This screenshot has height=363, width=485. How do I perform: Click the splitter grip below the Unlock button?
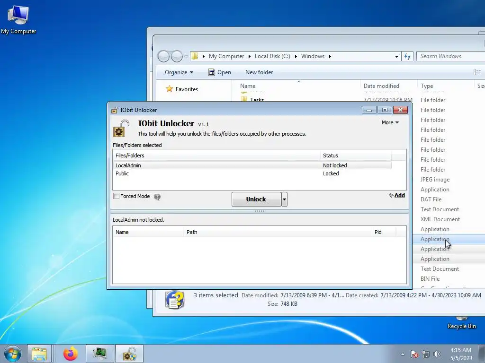pyautogui.click(x=259, y=211)
